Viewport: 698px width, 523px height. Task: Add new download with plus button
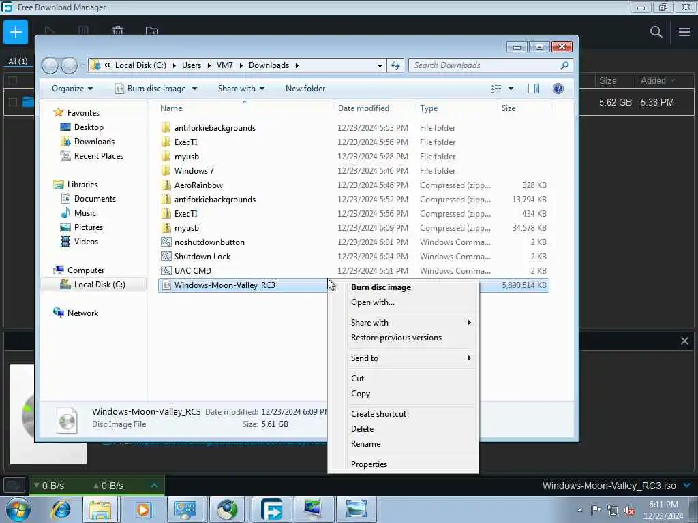click(16, 32)
